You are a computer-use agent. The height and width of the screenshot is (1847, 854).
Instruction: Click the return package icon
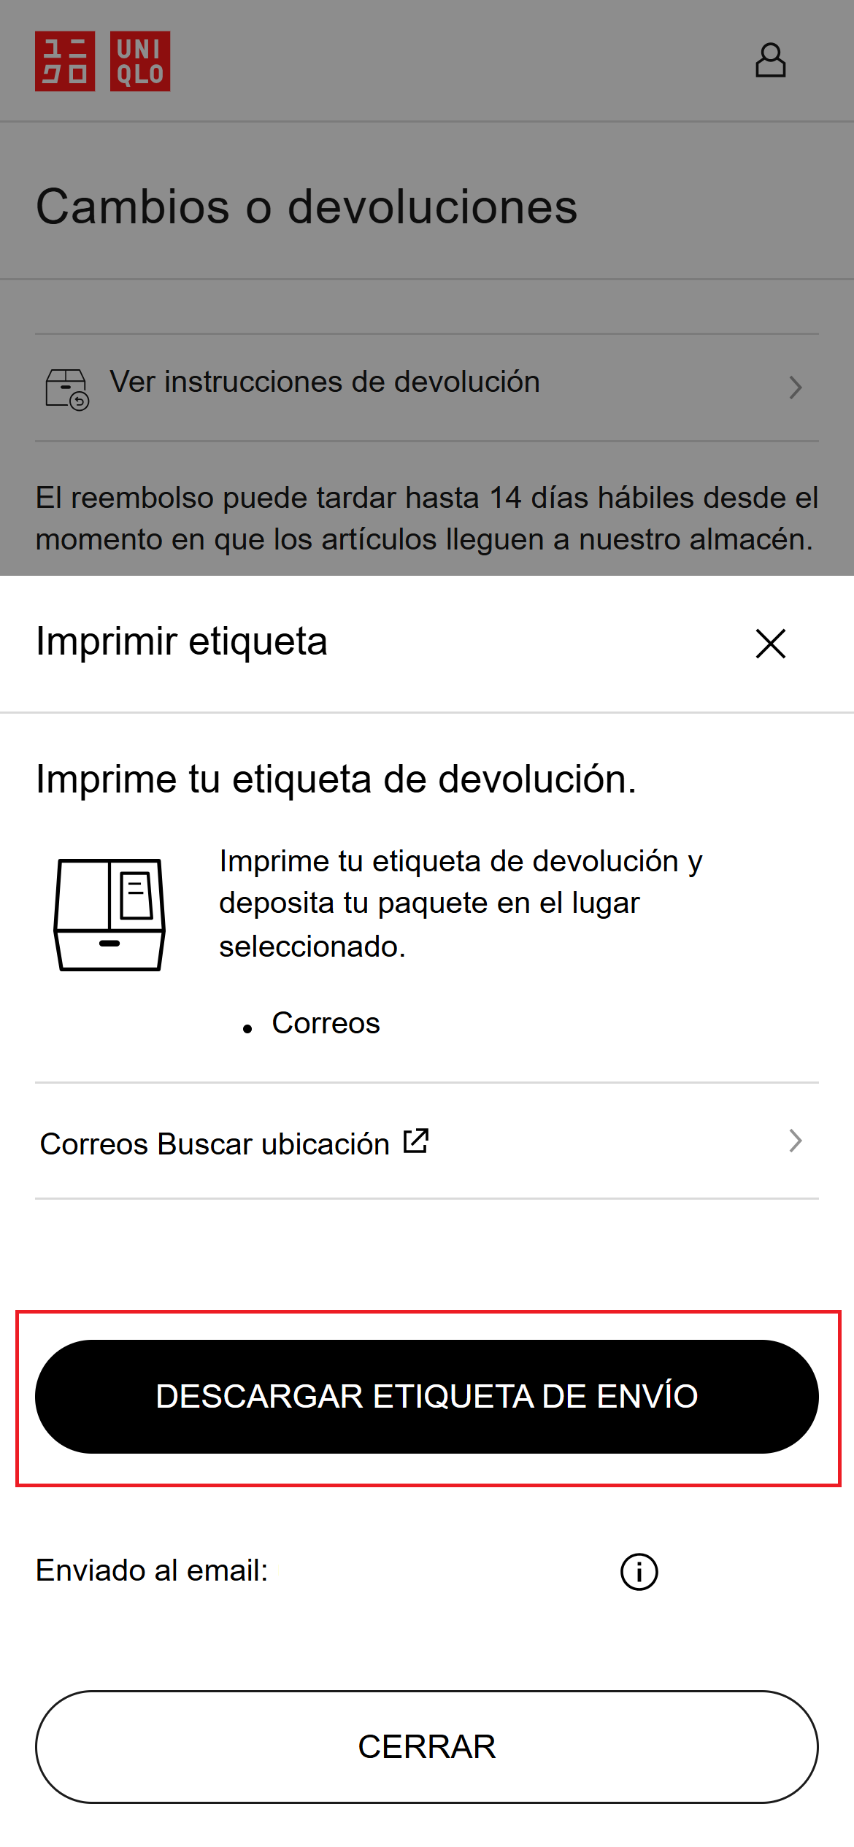(x=67, y=390)
